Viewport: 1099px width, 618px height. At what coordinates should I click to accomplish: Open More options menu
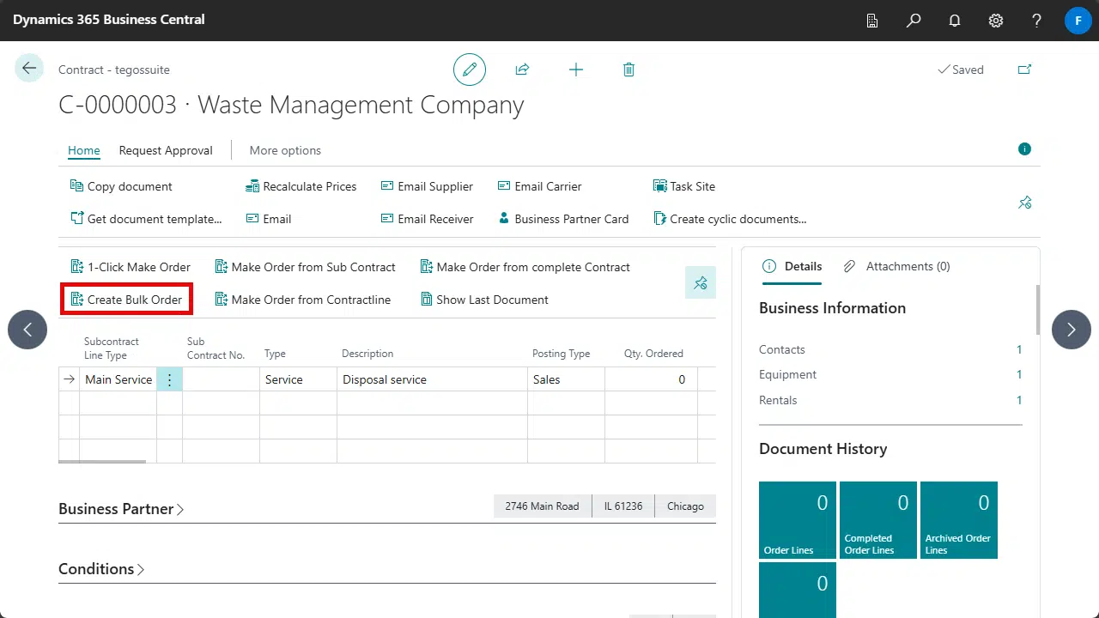[x=284, y=150]
